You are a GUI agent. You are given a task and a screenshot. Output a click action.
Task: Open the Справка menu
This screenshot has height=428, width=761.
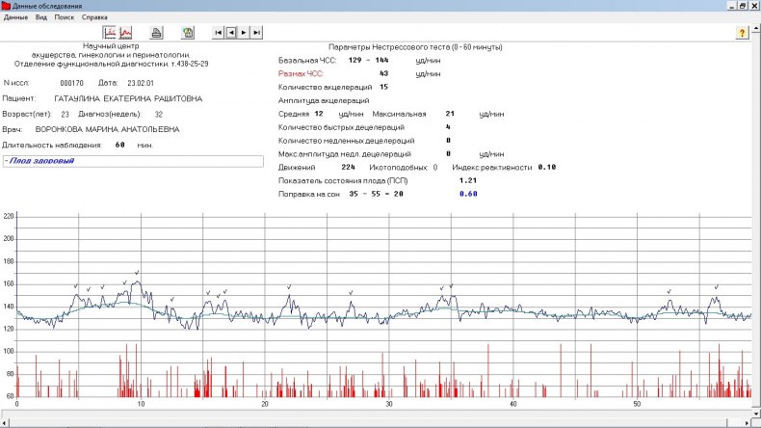pos(94,17)
